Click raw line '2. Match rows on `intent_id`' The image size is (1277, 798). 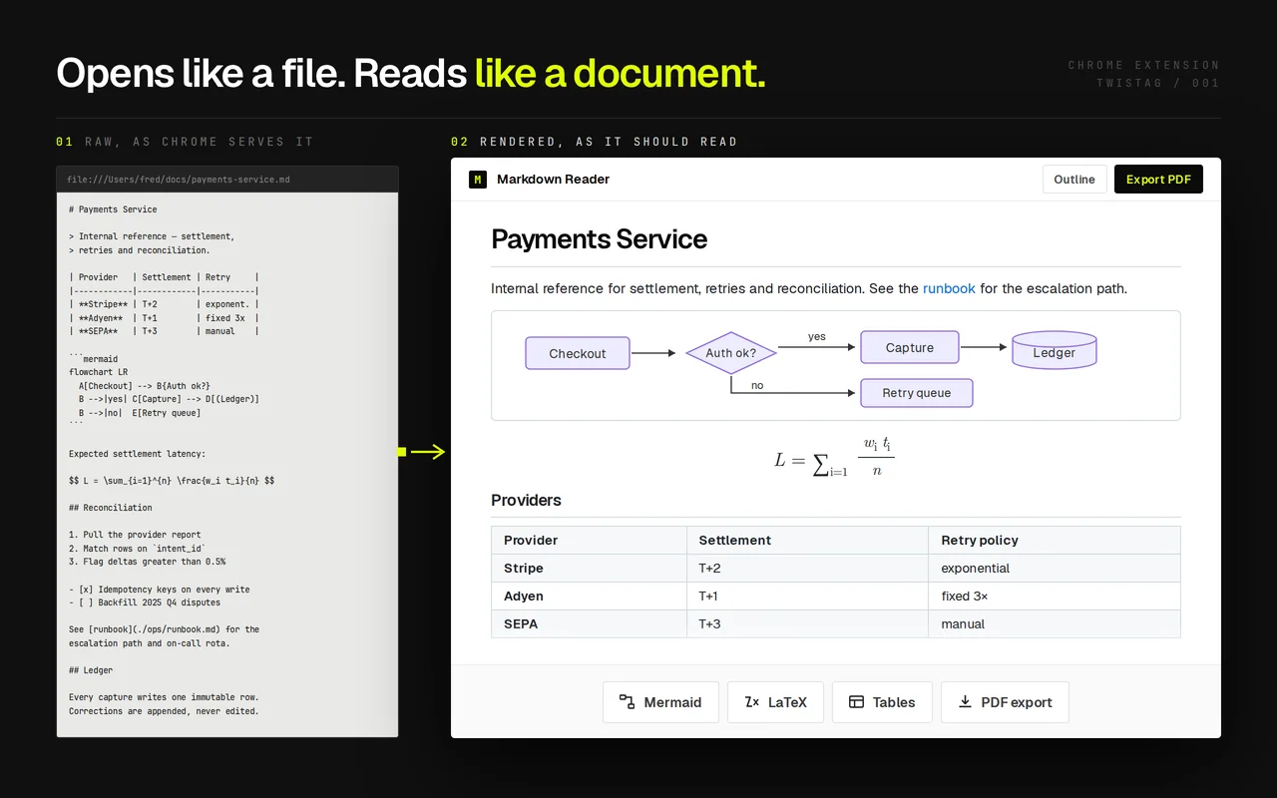click(x=137, y=549)
